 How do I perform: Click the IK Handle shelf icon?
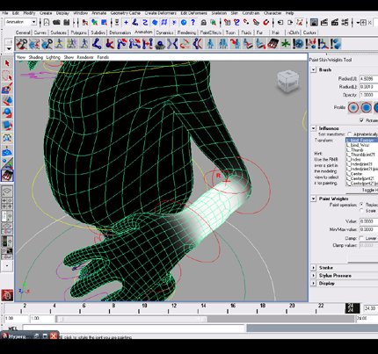coord(110,44)
